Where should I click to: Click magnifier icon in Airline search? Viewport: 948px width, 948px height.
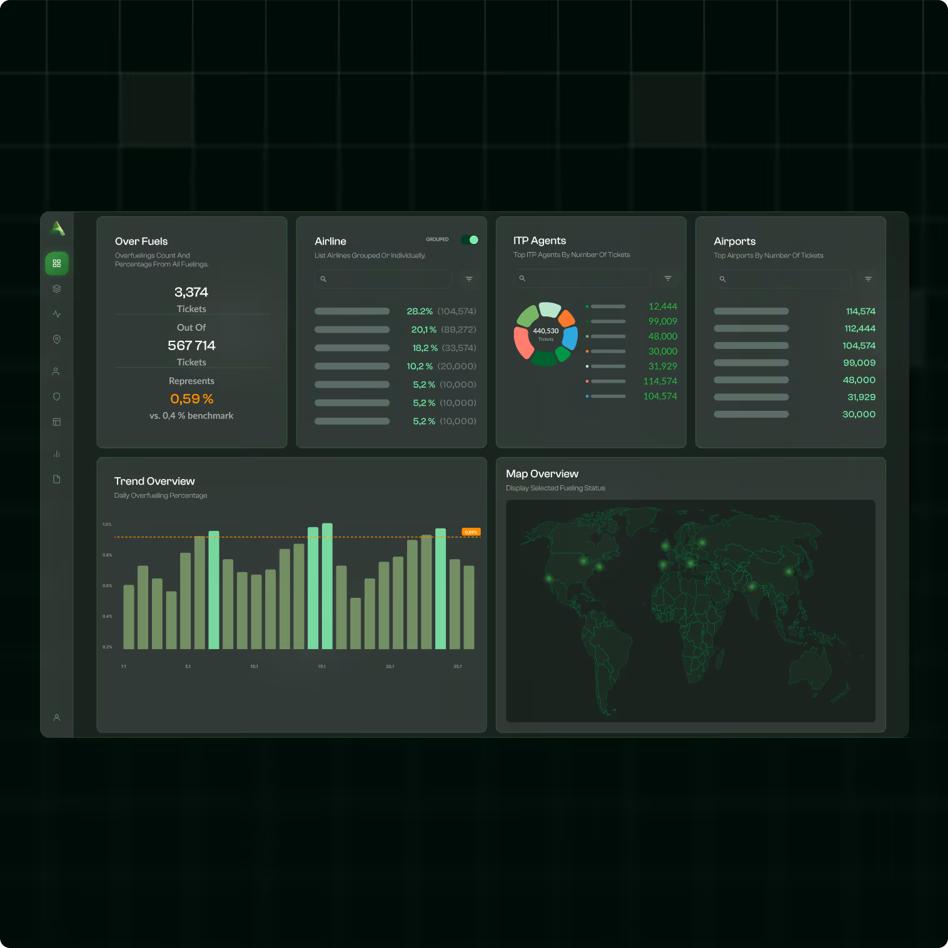[x=323, y=279]
